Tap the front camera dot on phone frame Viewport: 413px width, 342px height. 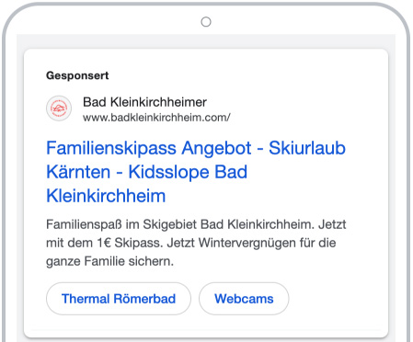tap(206, 22)
